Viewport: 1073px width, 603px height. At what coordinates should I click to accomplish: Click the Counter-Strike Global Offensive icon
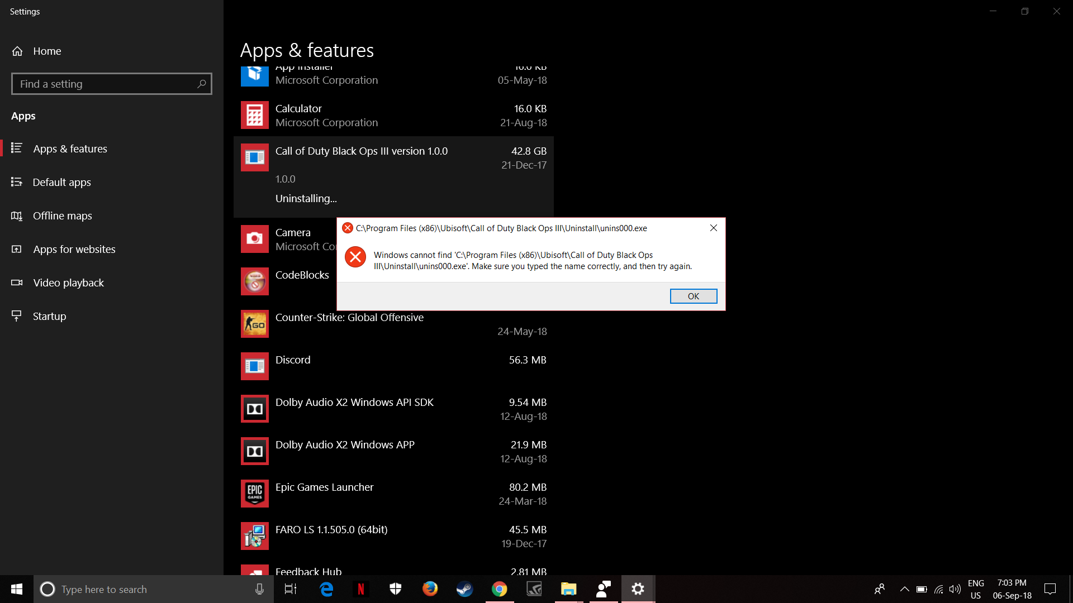255,324
